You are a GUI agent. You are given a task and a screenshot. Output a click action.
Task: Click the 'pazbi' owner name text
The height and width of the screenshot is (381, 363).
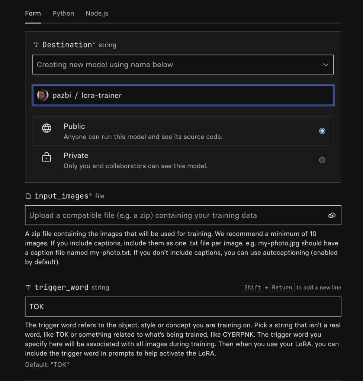coord(62,95)
